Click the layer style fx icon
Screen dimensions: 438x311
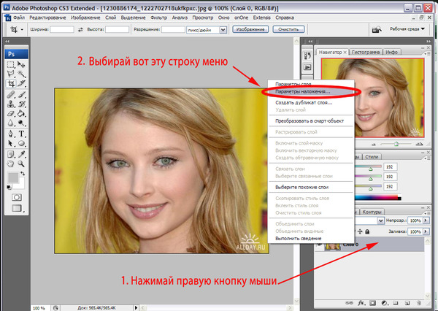pos(361,303)
